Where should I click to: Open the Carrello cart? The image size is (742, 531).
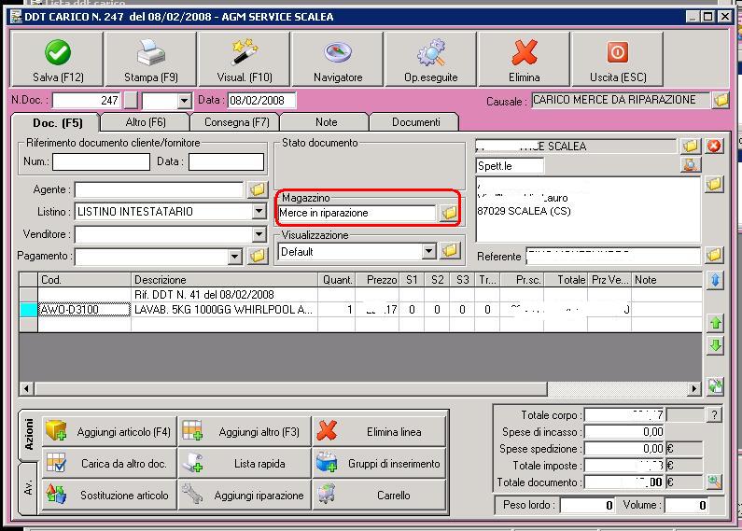tap(379, 495)
